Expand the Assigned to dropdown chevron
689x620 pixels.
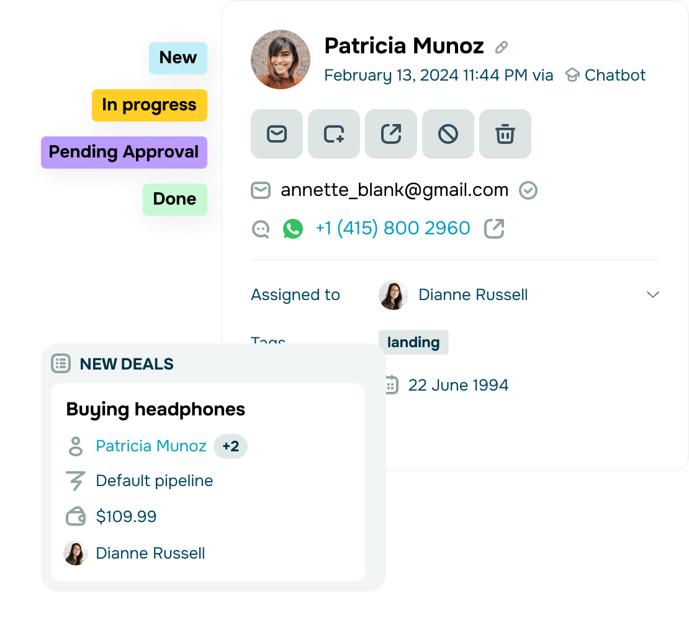(x=652, y=294)
